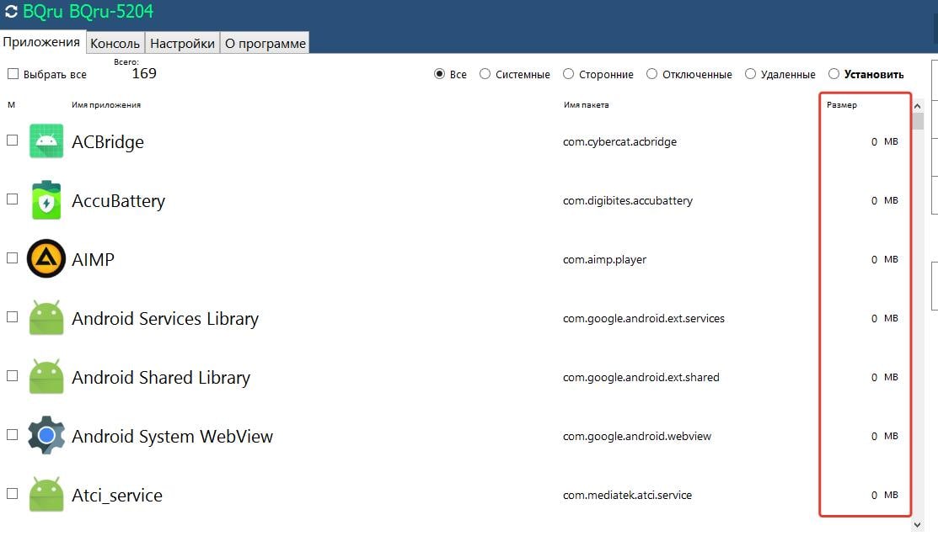The width and height of the screenshot is (938, 536).
Task: Check the Android Services Library checkbox
Action: pos(12,316)
